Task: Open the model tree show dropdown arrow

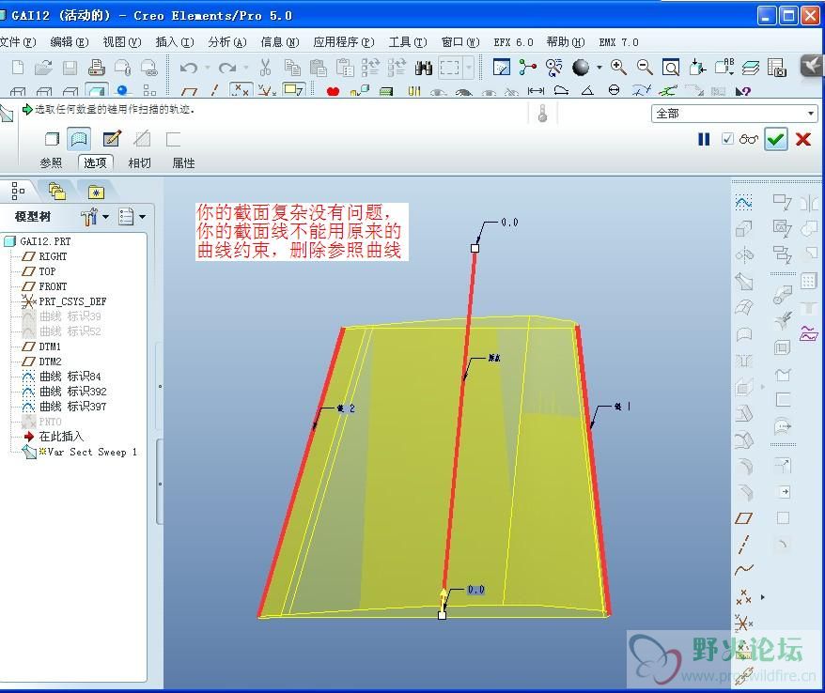Action: [x=142, y=217]
